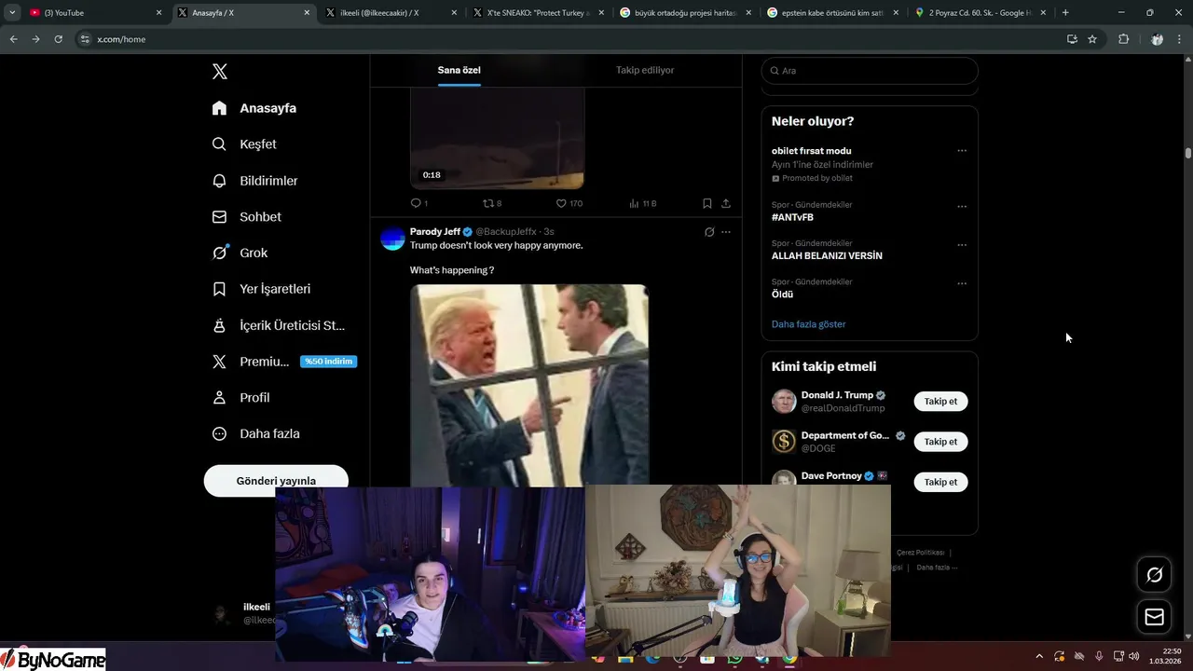Open ALLAH BELANIZI VERSİN trending topic
The width and height of the screenshot is (1193, 671).
(827, 255)
